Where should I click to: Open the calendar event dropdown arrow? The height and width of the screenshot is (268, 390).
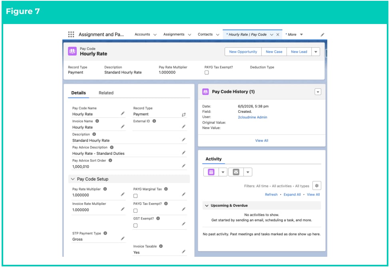click(223, 172)
